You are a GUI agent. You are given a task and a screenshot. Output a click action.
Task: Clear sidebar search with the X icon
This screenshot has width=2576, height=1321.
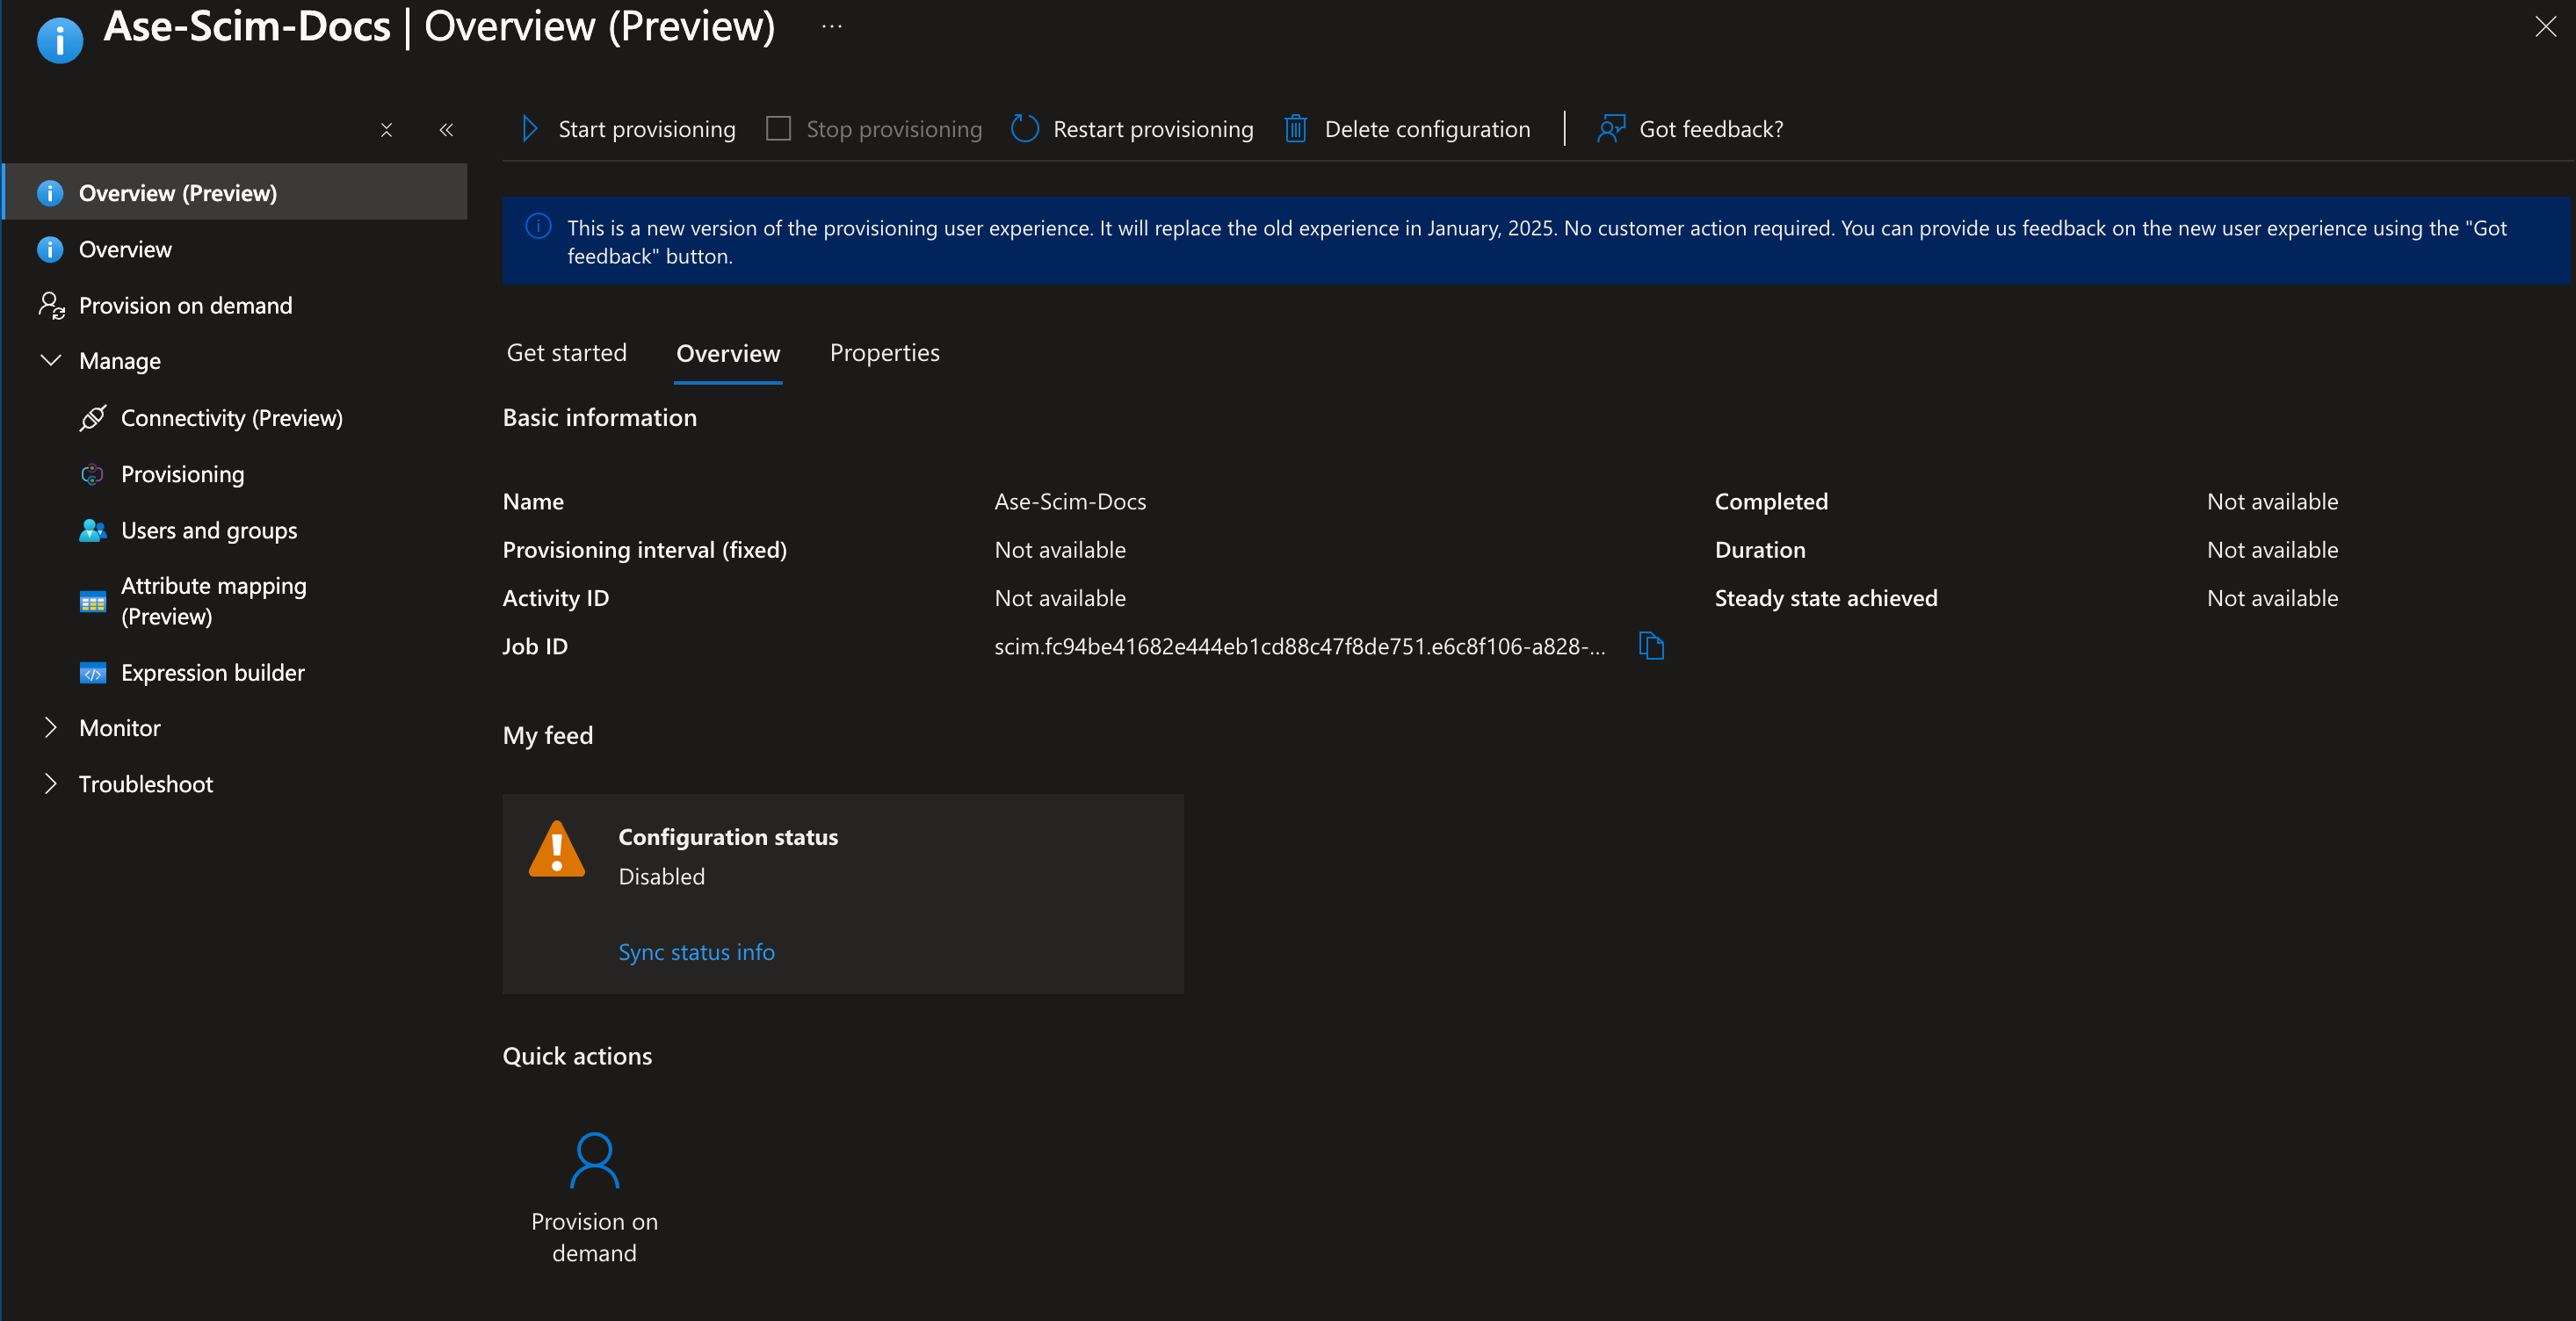pyautogui.click(x=386, y=130)
